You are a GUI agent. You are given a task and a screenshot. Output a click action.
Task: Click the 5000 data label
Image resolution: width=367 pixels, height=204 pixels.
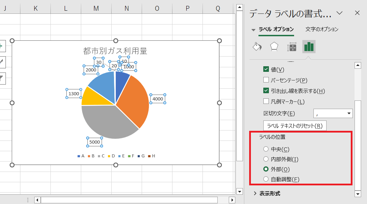pos(95,142)
